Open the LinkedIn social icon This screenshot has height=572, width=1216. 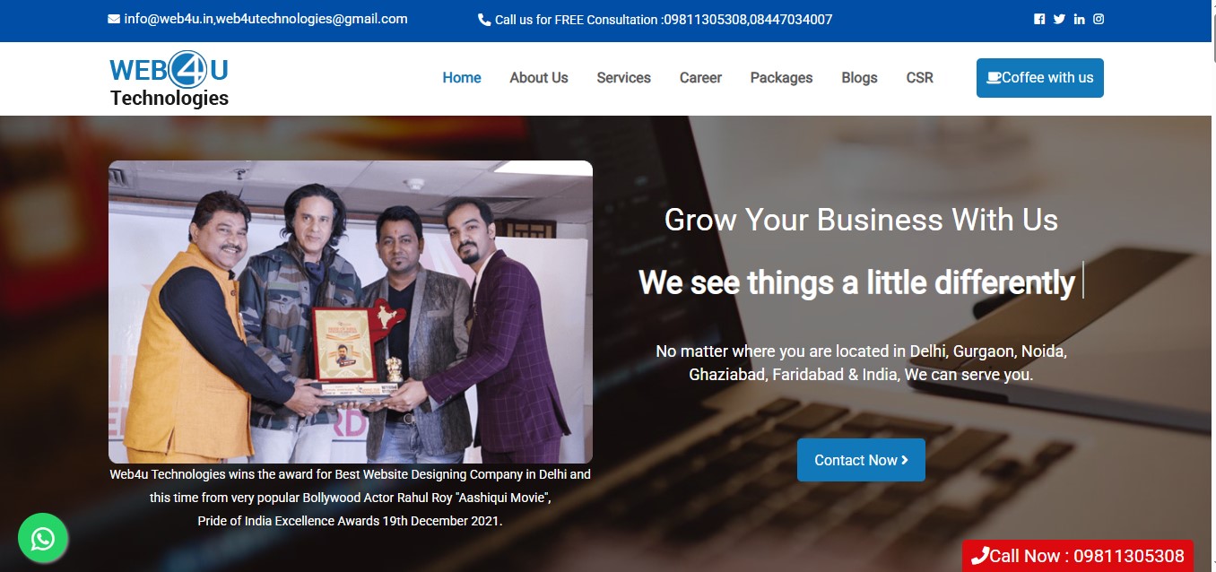click(x=1079, y=19)
